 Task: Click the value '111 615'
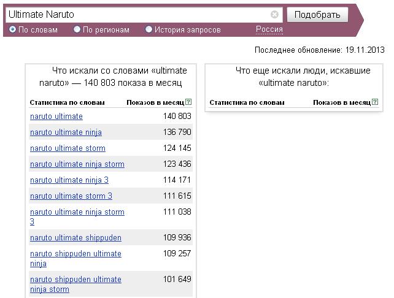point(177,196)
